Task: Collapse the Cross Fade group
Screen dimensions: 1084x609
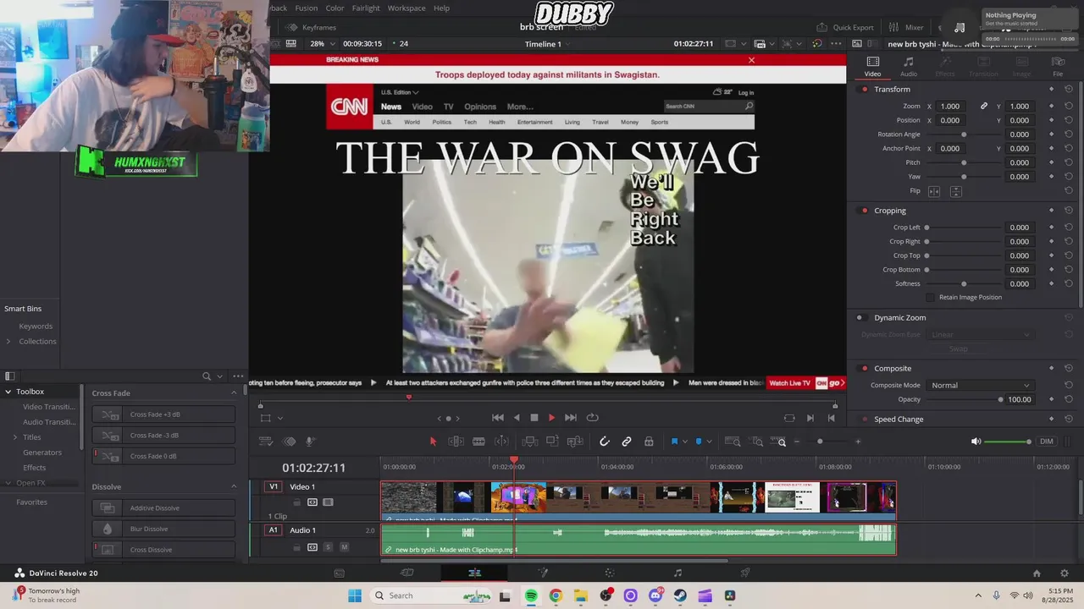Action: click(x=234, y=393)
